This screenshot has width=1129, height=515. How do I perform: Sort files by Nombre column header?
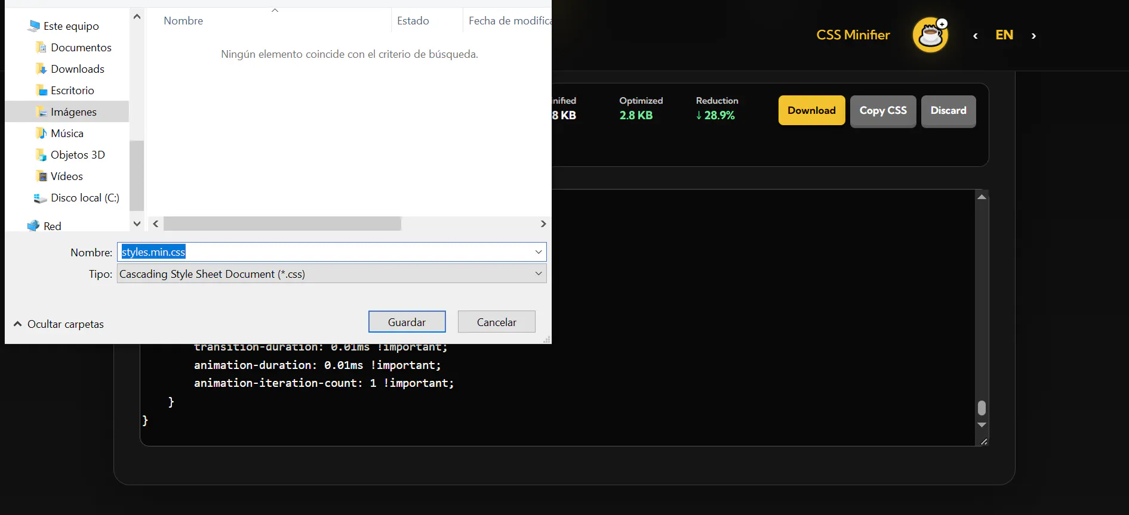(x=183, y=20)
